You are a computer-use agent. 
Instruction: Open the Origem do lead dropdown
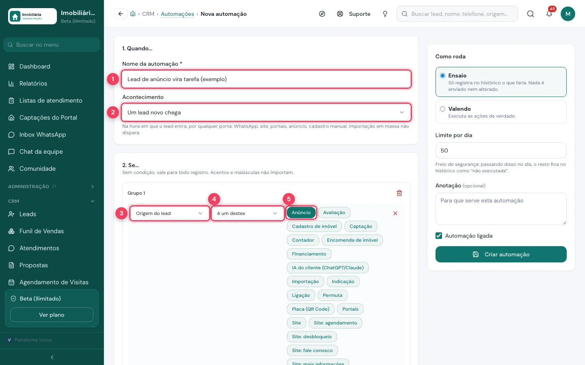tap(169, 213)
